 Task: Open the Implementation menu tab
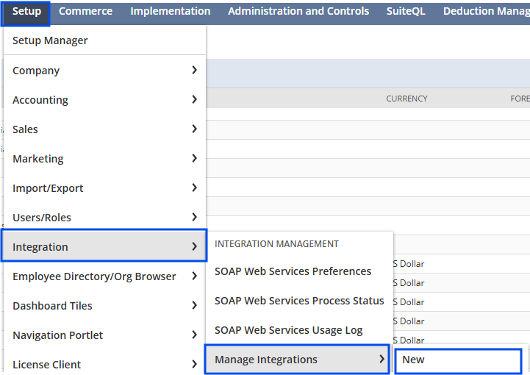pyautogui.click(x=171, y=11)
